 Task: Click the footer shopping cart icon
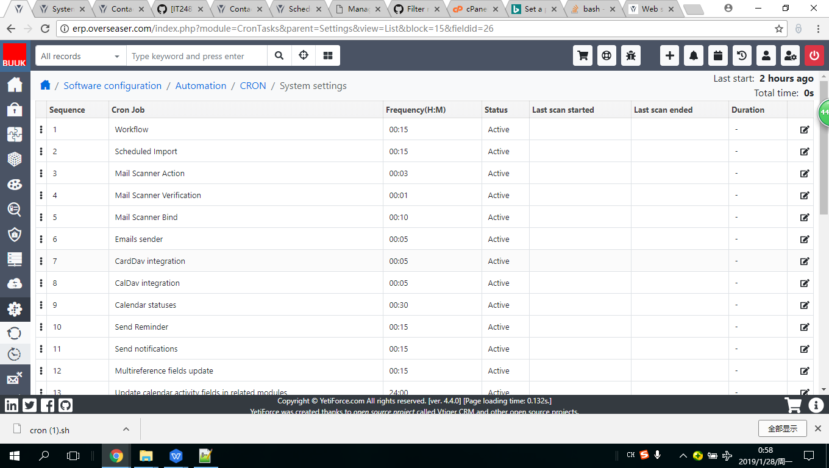click(793, 405)
